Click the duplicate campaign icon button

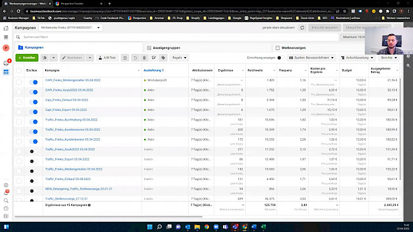(x=44, y=58)
